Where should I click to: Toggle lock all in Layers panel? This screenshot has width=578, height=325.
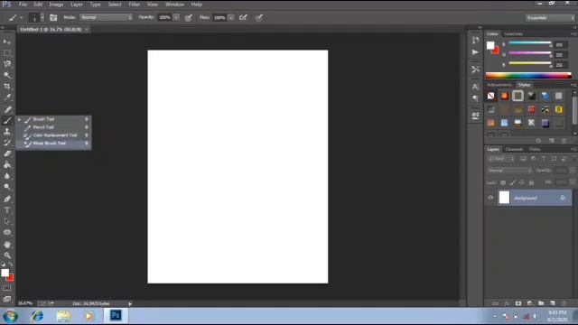[x=531, y=182]
